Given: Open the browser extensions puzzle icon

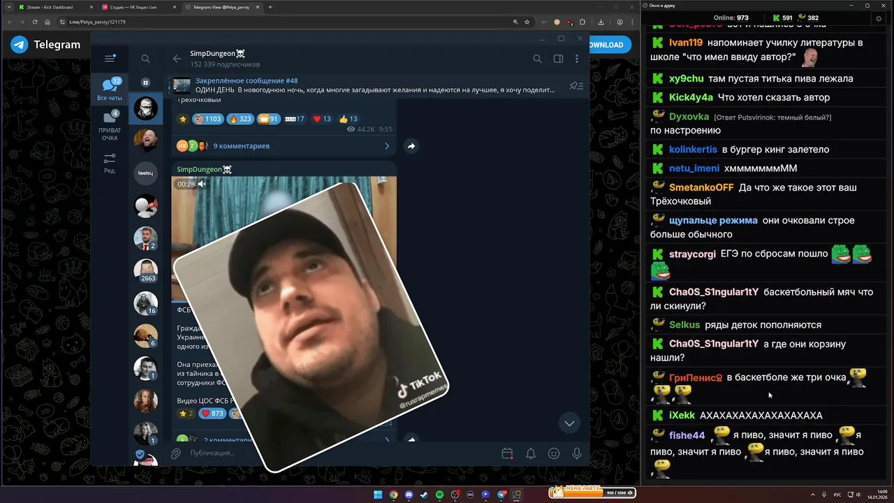Looking at the screenshot, I should [x=582, y=22].
